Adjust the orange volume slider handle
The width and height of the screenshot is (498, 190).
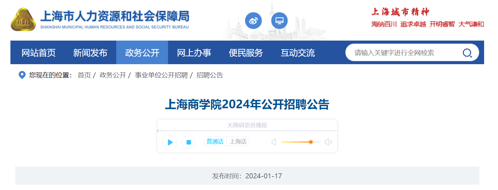(x=311, y=142)
